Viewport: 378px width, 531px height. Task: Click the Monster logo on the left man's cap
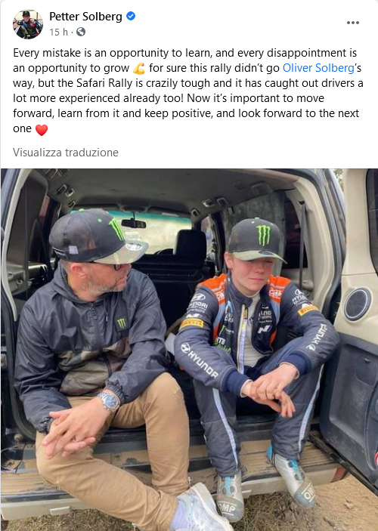117,229
